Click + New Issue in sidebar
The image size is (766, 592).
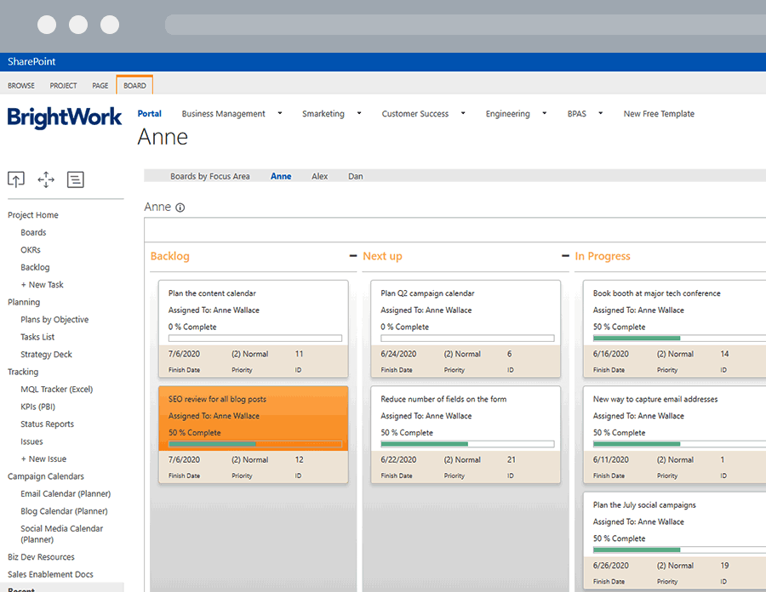pyautogui.click(x=43, y=458)
